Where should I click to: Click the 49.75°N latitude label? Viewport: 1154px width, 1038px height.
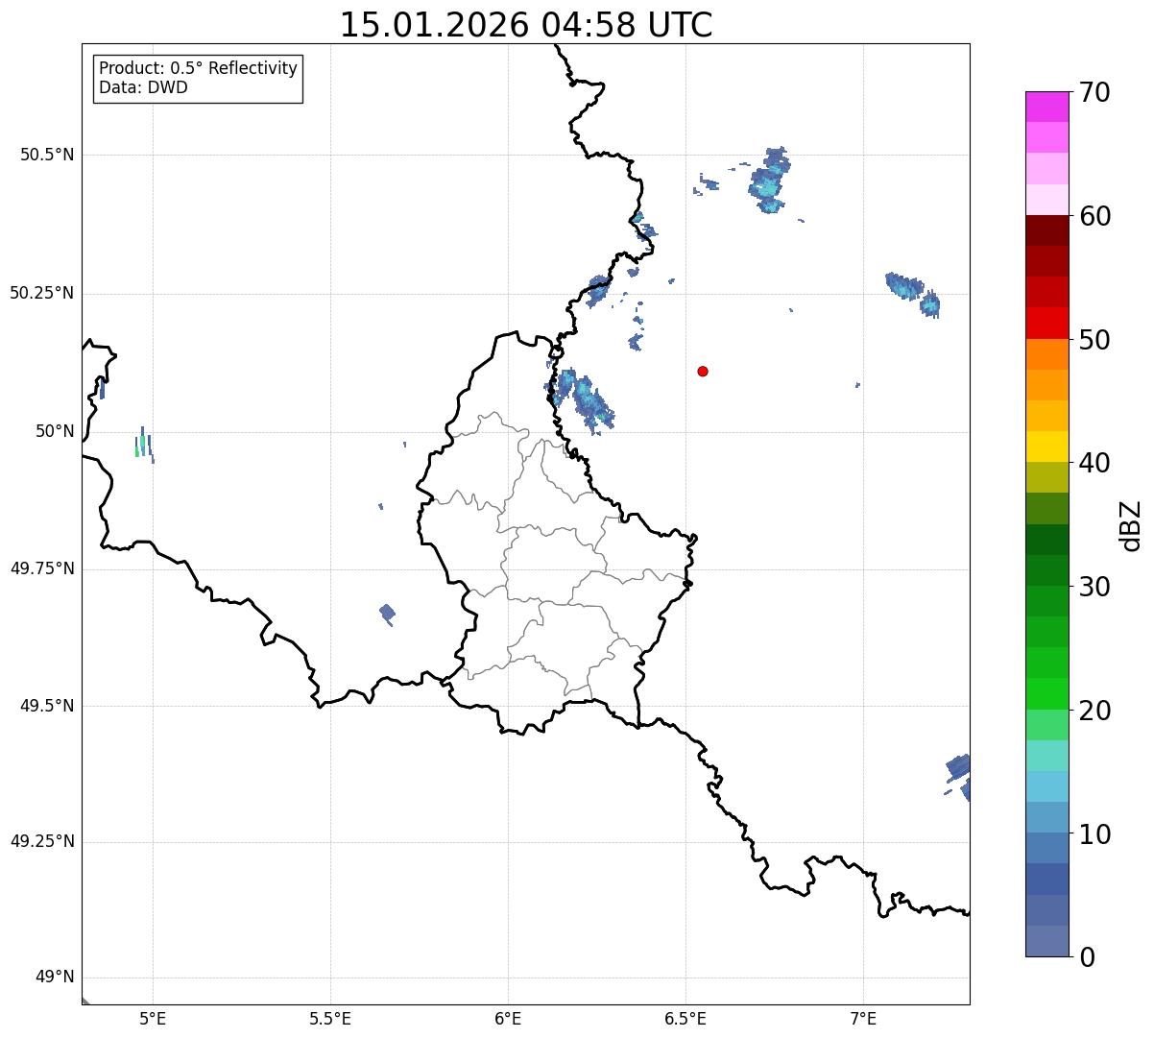tap(42, 568)
